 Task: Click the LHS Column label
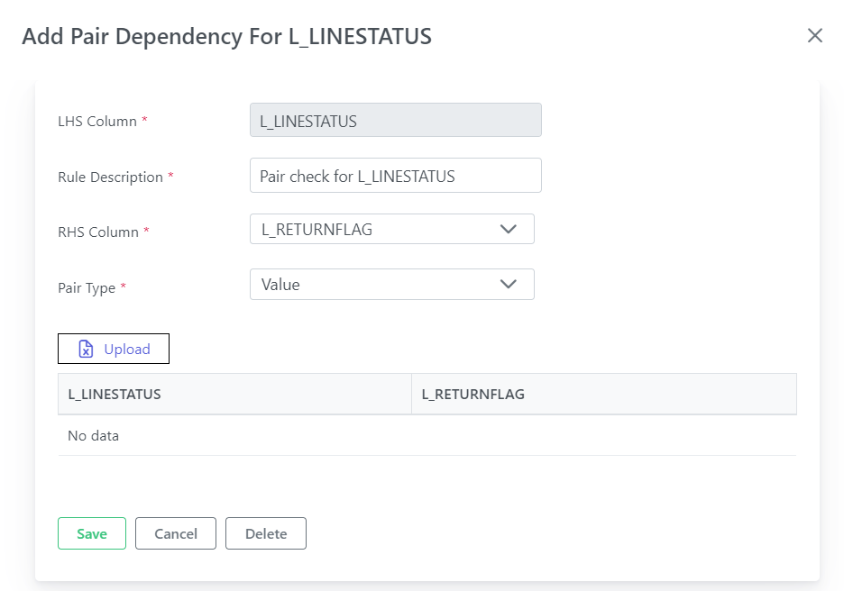point(97,122)
